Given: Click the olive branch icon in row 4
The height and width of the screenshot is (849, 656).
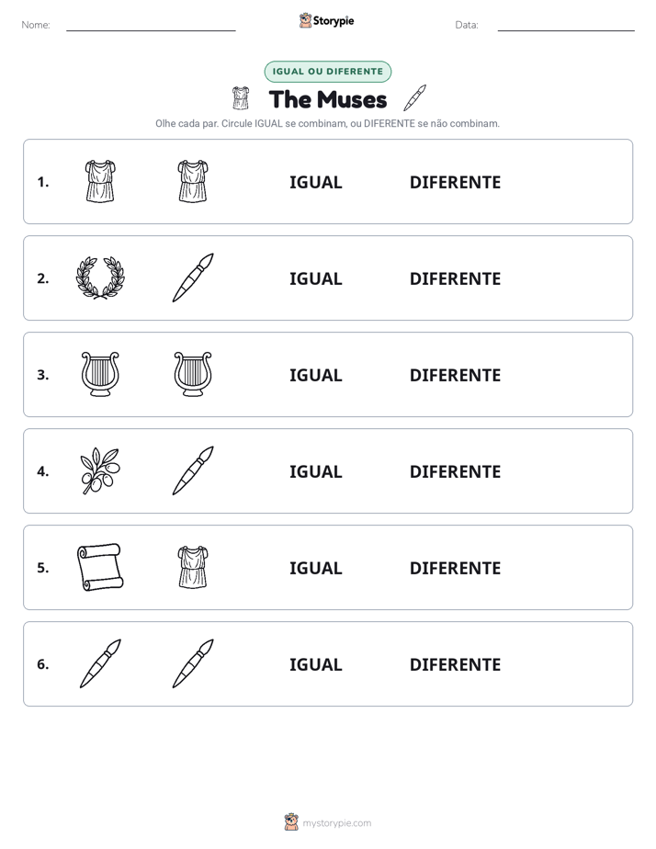Looking at the screenshot, I should point(100,471).
